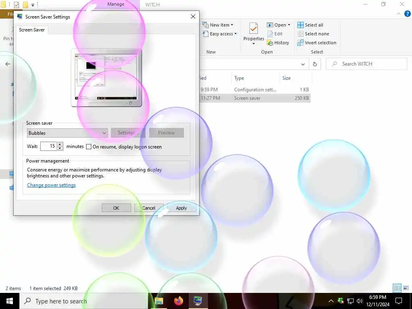412x309 pixels.
Task: Click the taskbar search box
Action: 84,301
